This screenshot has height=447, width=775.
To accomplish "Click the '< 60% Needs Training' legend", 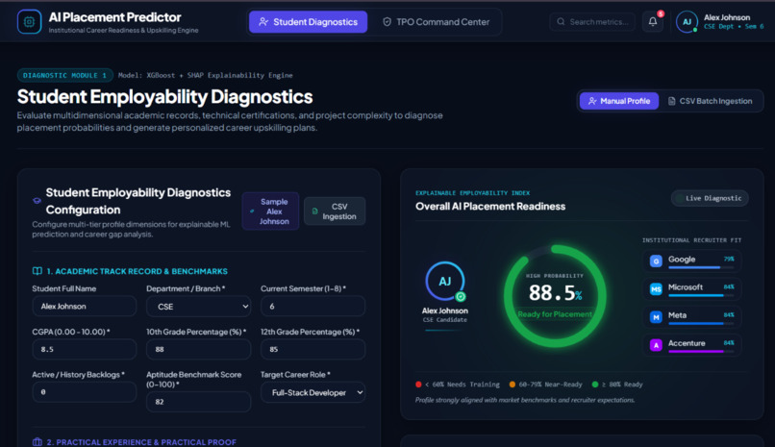I will point(458,385).
